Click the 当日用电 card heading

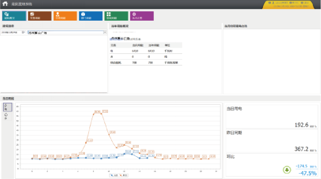234,109
